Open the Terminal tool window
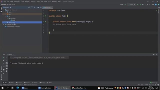 click(27, 83)
